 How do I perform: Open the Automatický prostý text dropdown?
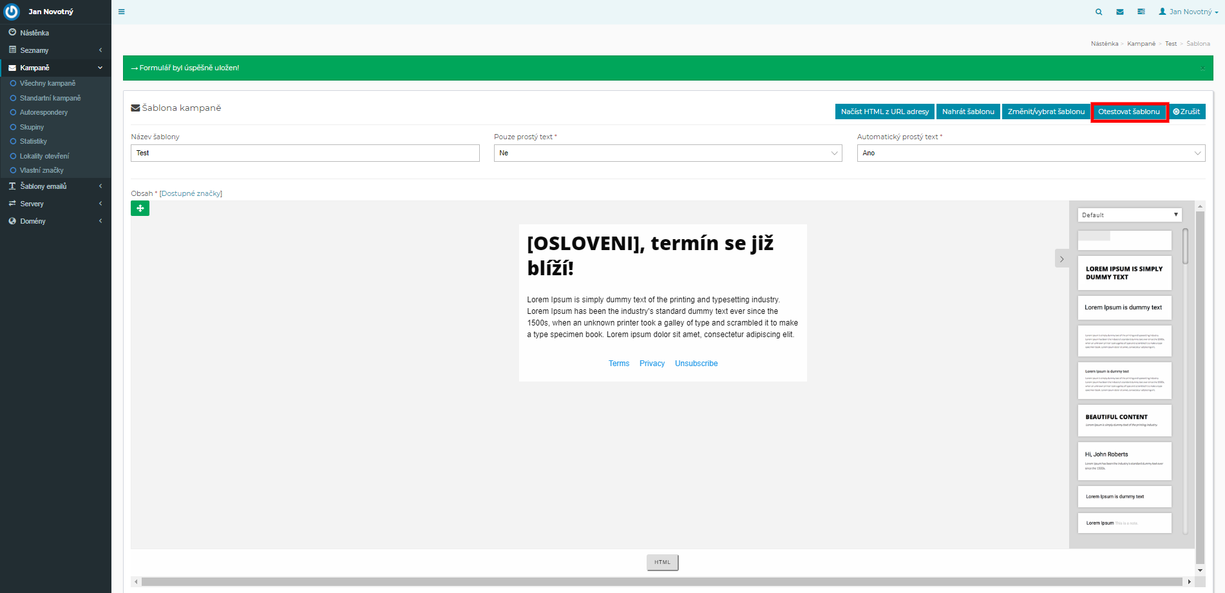pyautogui.click(x=1031, y=153)
